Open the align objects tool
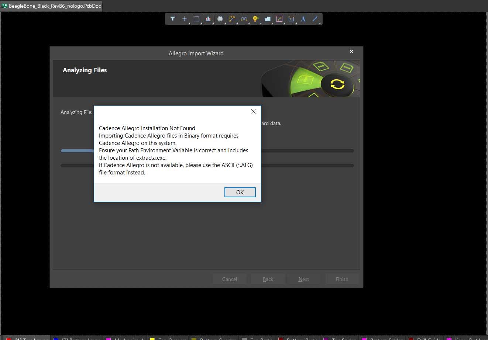This screenshot has height=340, width=488. (x=208, y=19)
